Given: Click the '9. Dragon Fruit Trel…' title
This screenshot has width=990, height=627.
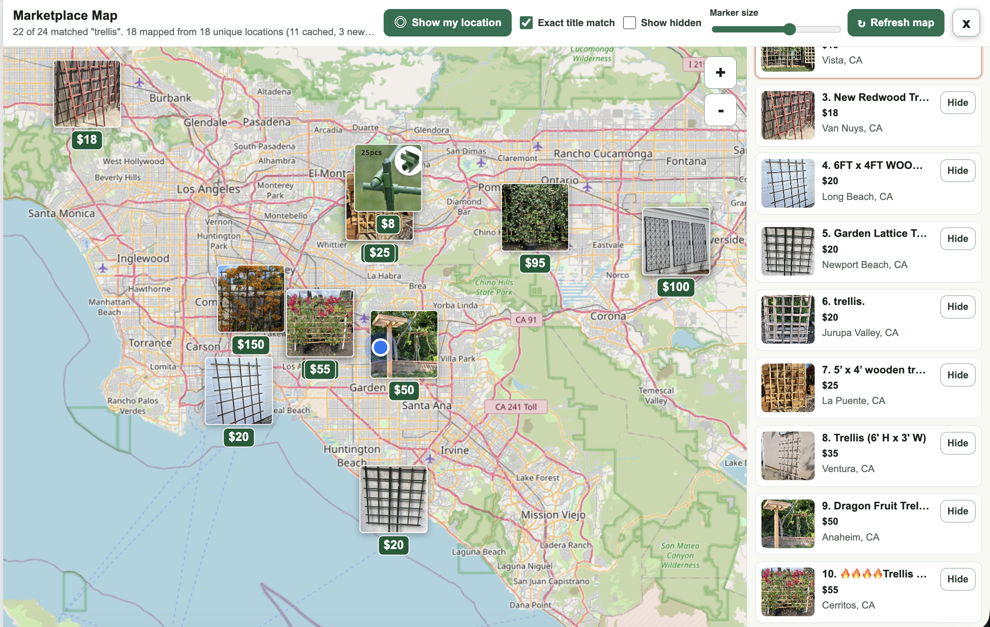Looking at the screenshot, I should 875,506.
